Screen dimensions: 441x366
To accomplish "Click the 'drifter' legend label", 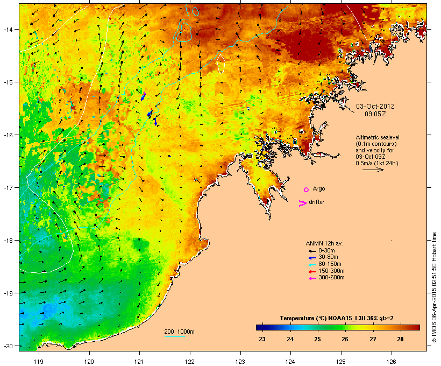I will tap(316, 202).
